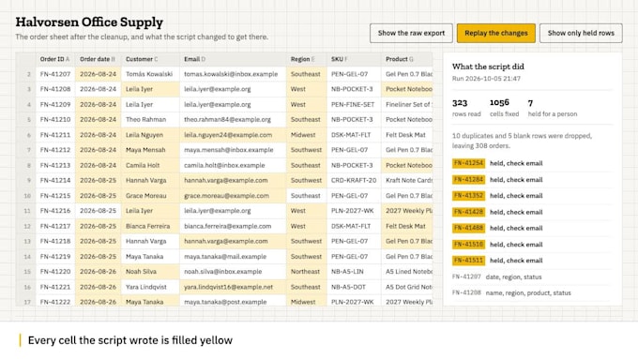Select the Northeast region cell
The height and width of the screenshot is (359, 638).
coord(307,272)
